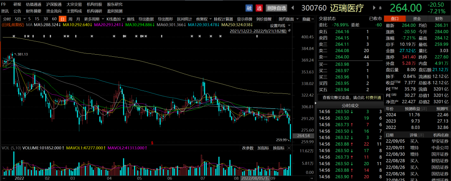
Task: Toggle 显示停牌 display option
Action: coord(245,19)
